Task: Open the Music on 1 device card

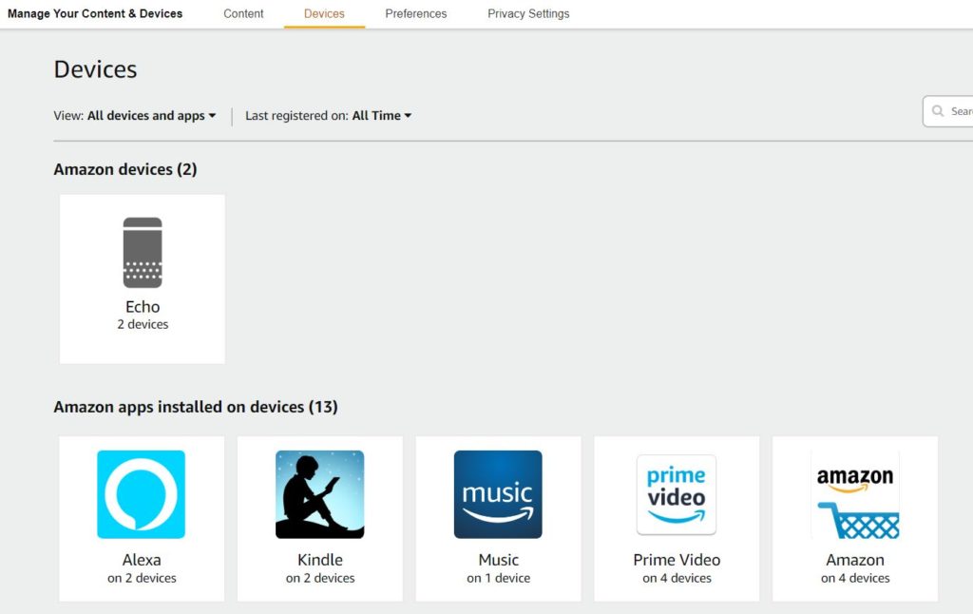Action: pyautogui.click(x=498, y=518)
